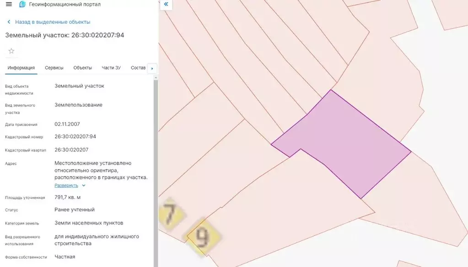Click the area value 791,7 кв. м
This screenshot has height=267, width=468.
(67, 197)
